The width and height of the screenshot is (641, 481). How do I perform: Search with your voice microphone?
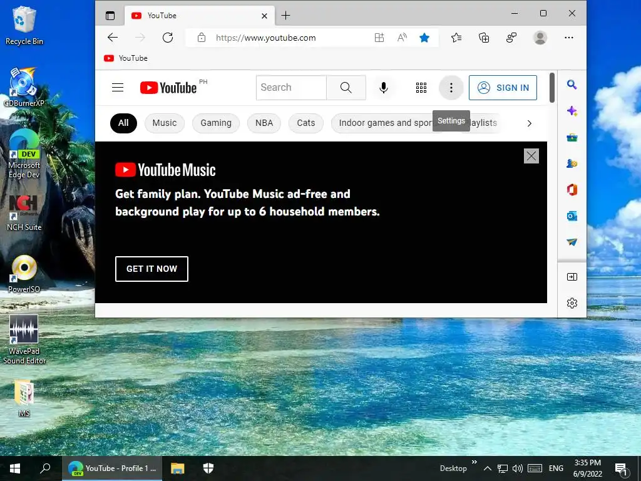384,88
